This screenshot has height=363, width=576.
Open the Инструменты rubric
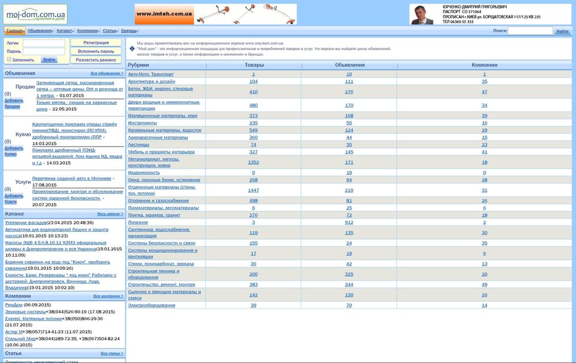142,123
